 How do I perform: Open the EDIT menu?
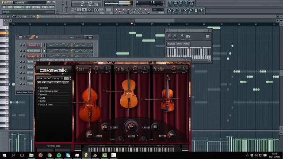pos(10,7)
